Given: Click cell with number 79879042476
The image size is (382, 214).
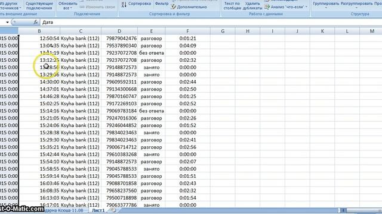Looking at the screenshot, I should pyautogui.click(x=119, y=38).
